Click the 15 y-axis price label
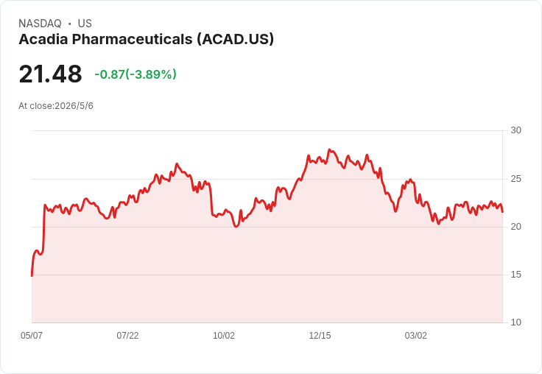 (515, 275)
